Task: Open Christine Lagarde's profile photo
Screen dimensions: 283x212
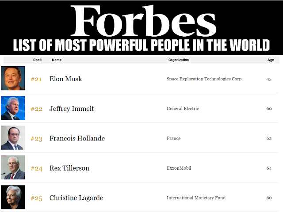Action: (13, 197)
